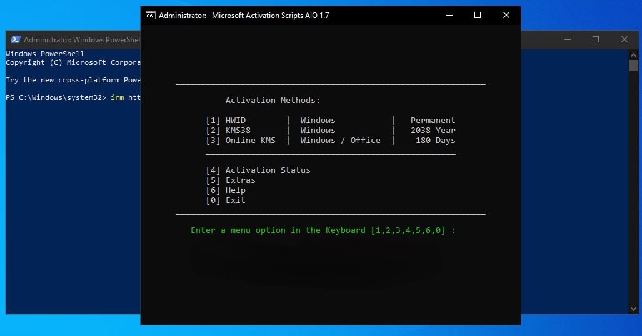Click the "[2] KMS38" menu line

coord(330,130)
